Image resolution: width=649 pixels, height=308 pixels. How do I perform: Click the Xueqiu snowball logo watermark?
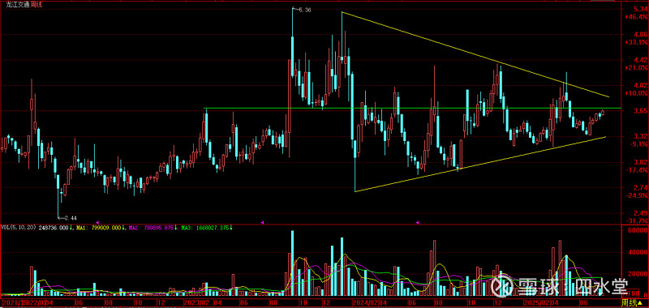[501, 286]
